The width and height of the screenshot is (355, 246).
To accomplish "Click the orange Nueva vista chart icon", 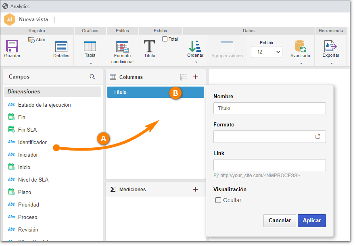I will point(10,20).
